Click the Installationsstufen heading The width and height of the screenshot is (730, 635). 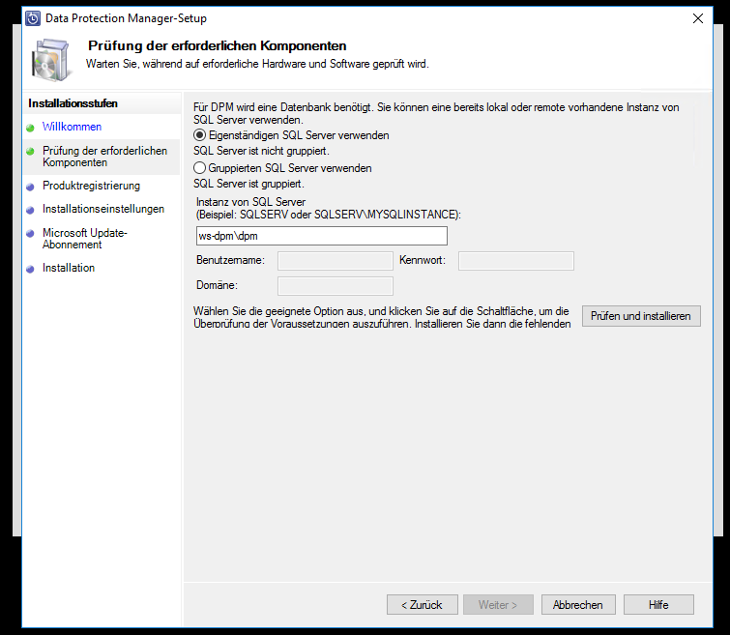coord(73,103)
